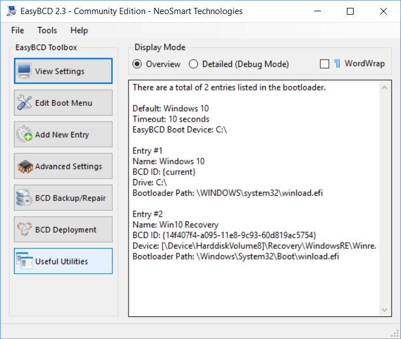Click the 'Entry #1' heading text
401x339 pixels.
(x=147, y=151)
